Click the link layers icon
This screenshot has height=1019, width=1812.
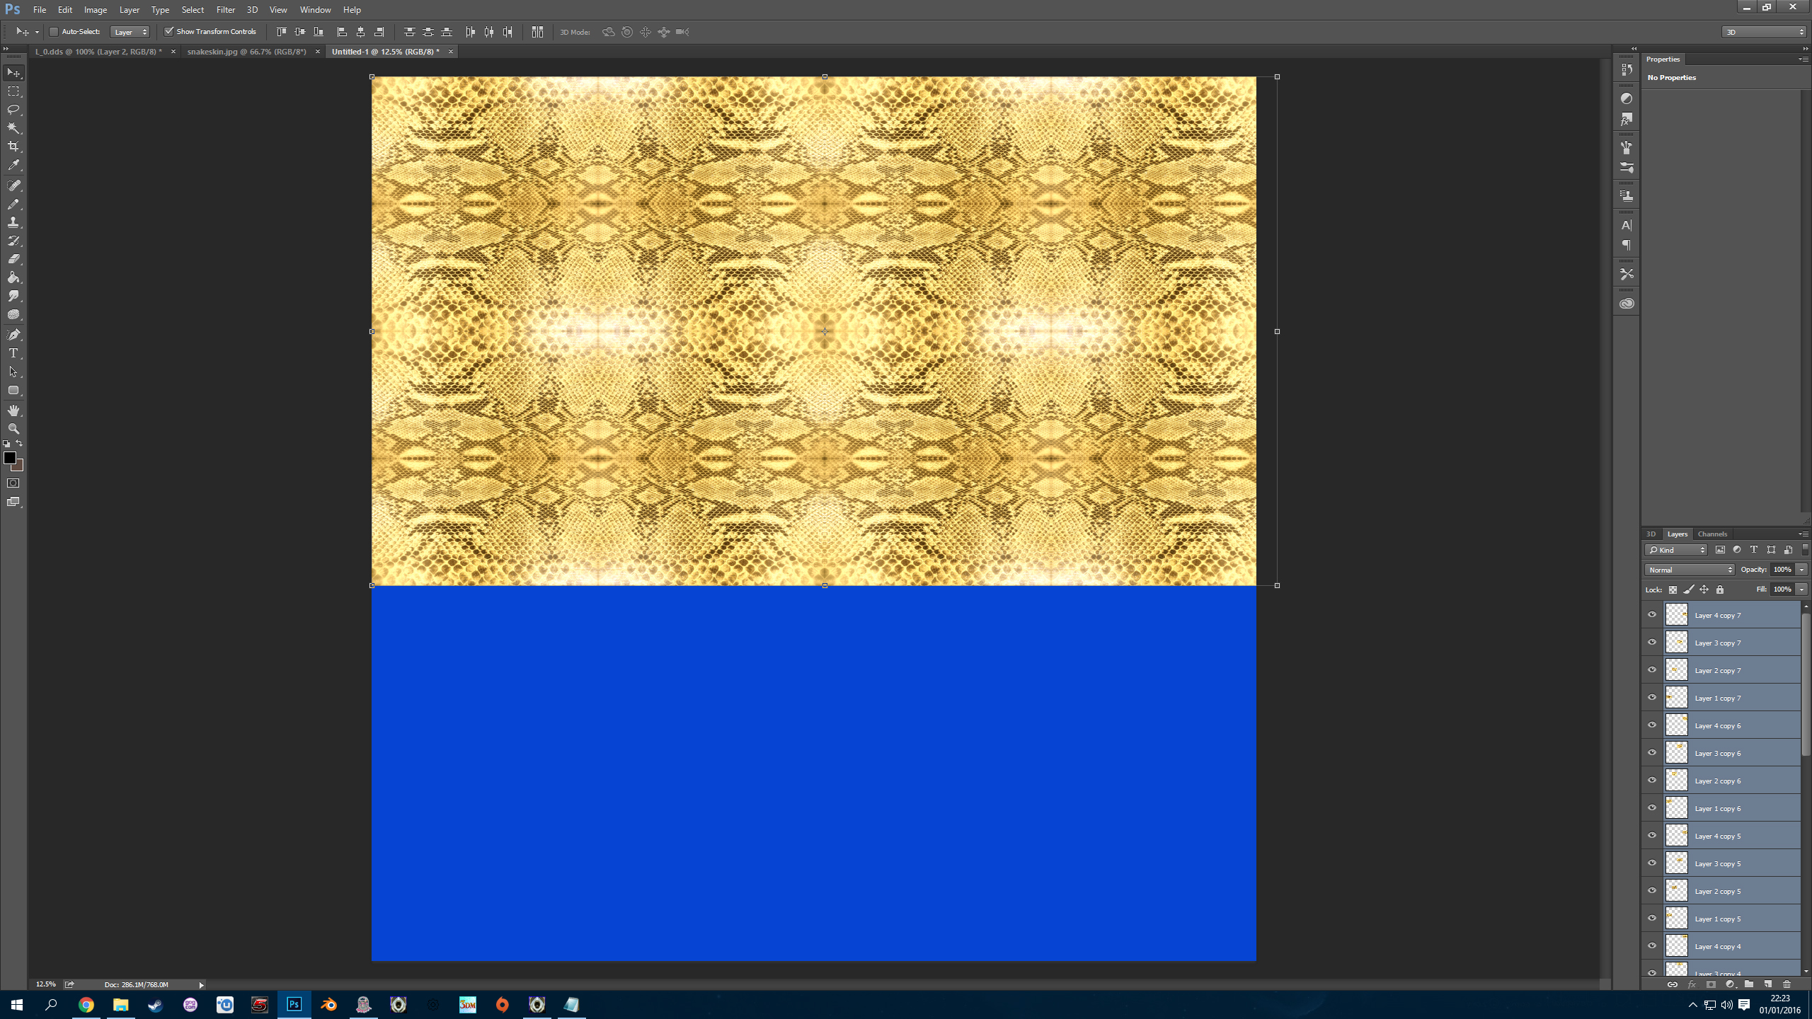click(1673, 984)
